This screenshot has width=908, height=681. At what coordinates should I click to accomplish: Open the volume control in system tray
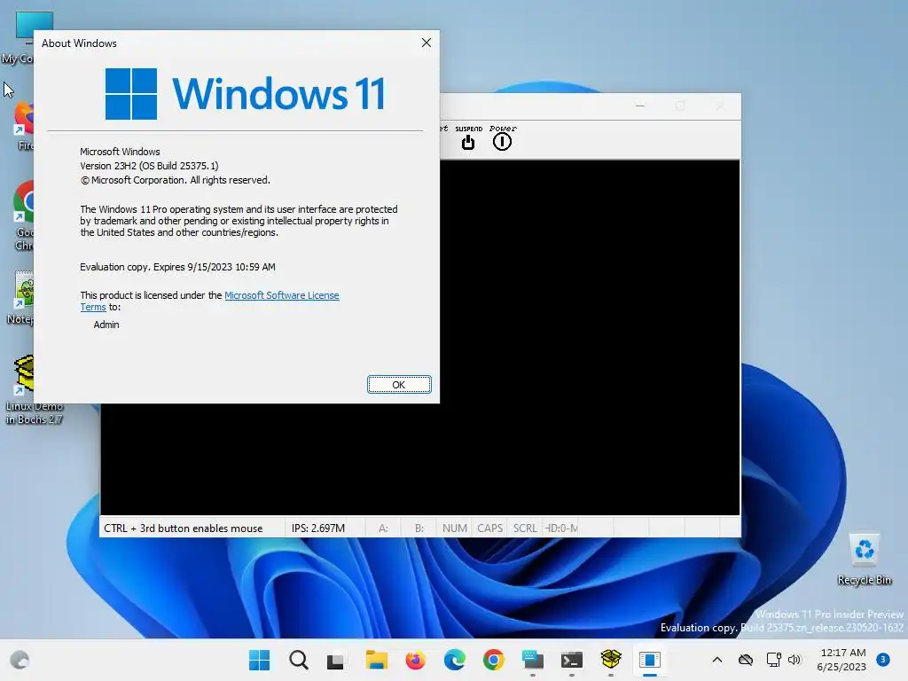click(x=794, y=660)
